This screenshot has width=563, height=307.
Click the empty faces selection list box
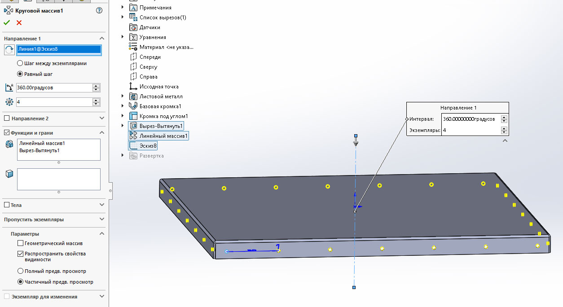(59, 179)
